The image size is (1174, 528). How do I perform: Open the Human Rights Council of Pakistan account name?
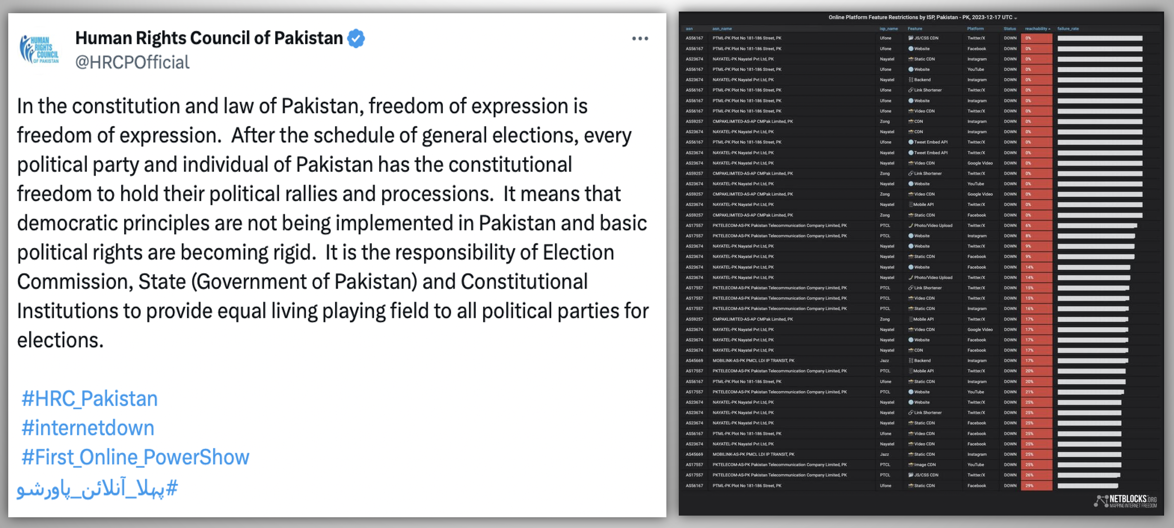209,38
